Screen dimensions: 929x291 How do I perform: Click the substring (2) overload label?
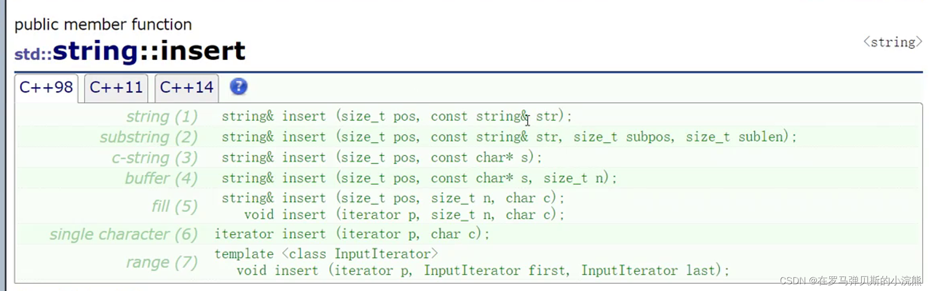pos(149,137)
